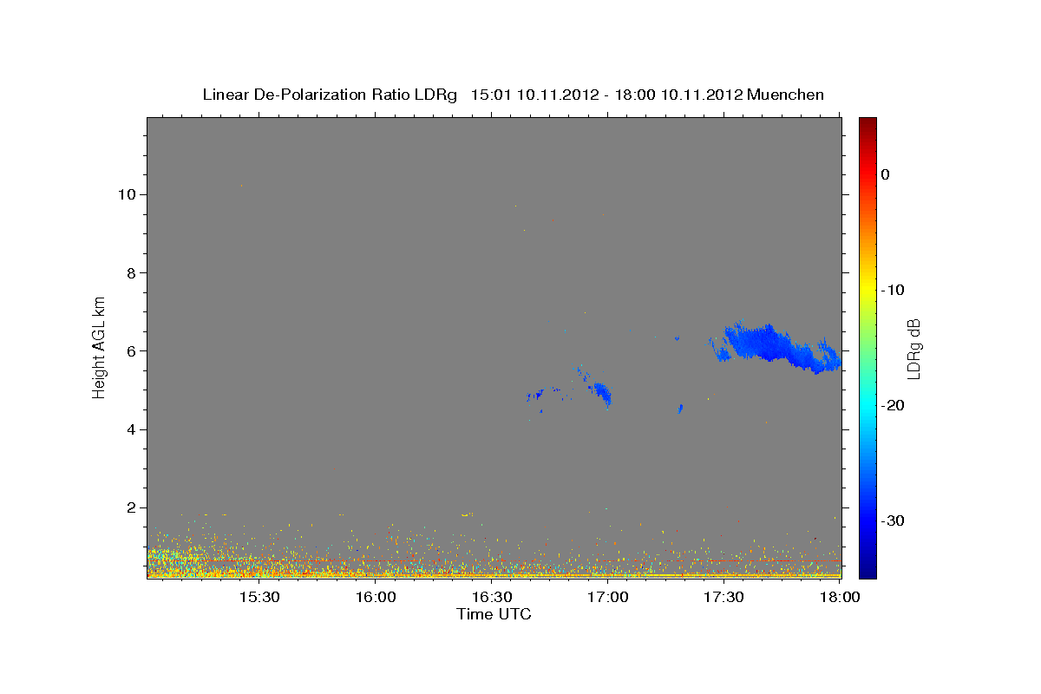The width and height of the screenshot is (1041, 694).
Task: Click the tiny blue patch near 16:42 at 4.8 km
Action: click(538, 396)
